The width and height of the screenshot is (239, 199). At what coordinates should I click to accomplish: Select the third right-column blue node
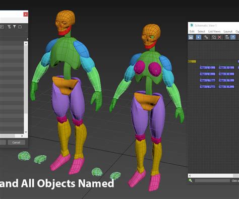226,80
